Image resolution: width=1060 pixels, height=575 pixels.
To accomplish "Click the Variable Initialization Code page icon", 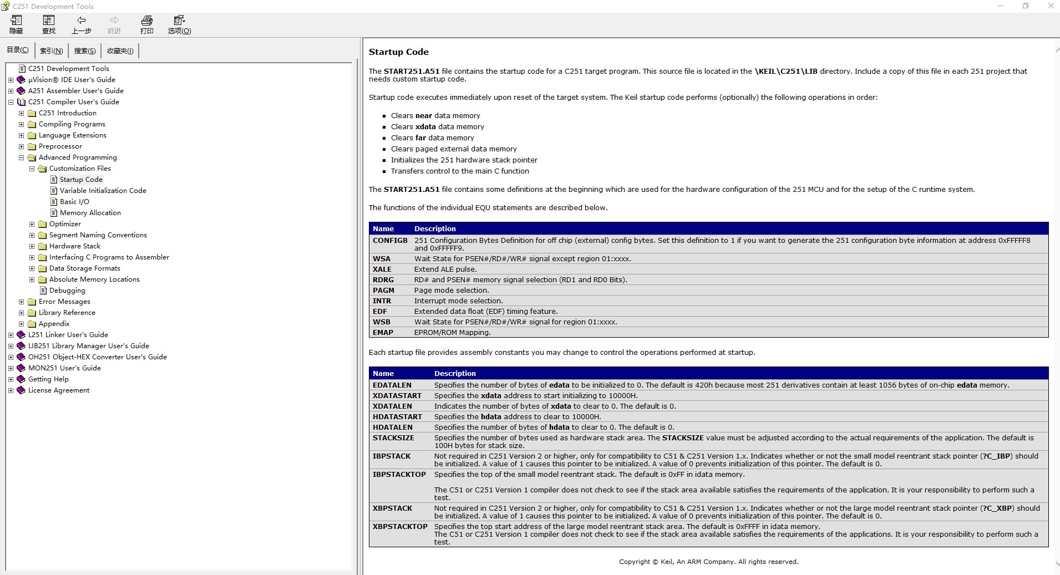I will (x=54, y=191).
